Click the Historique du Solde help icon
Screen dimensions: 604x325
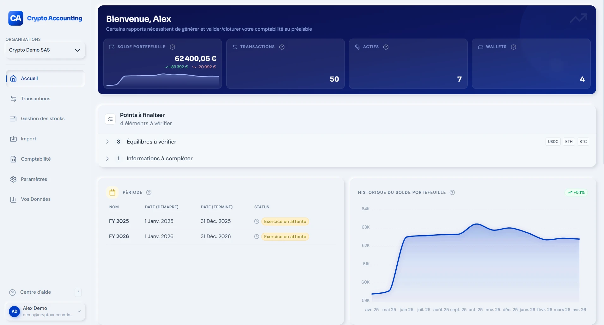(452, 192)
